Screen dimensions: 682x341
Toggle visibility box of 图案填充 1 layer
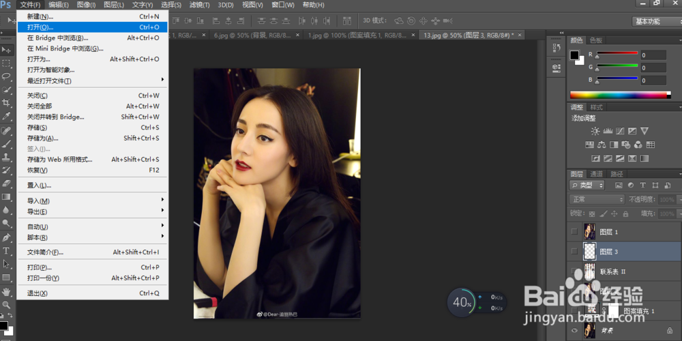pyautogui.click(x=574, y=310)
